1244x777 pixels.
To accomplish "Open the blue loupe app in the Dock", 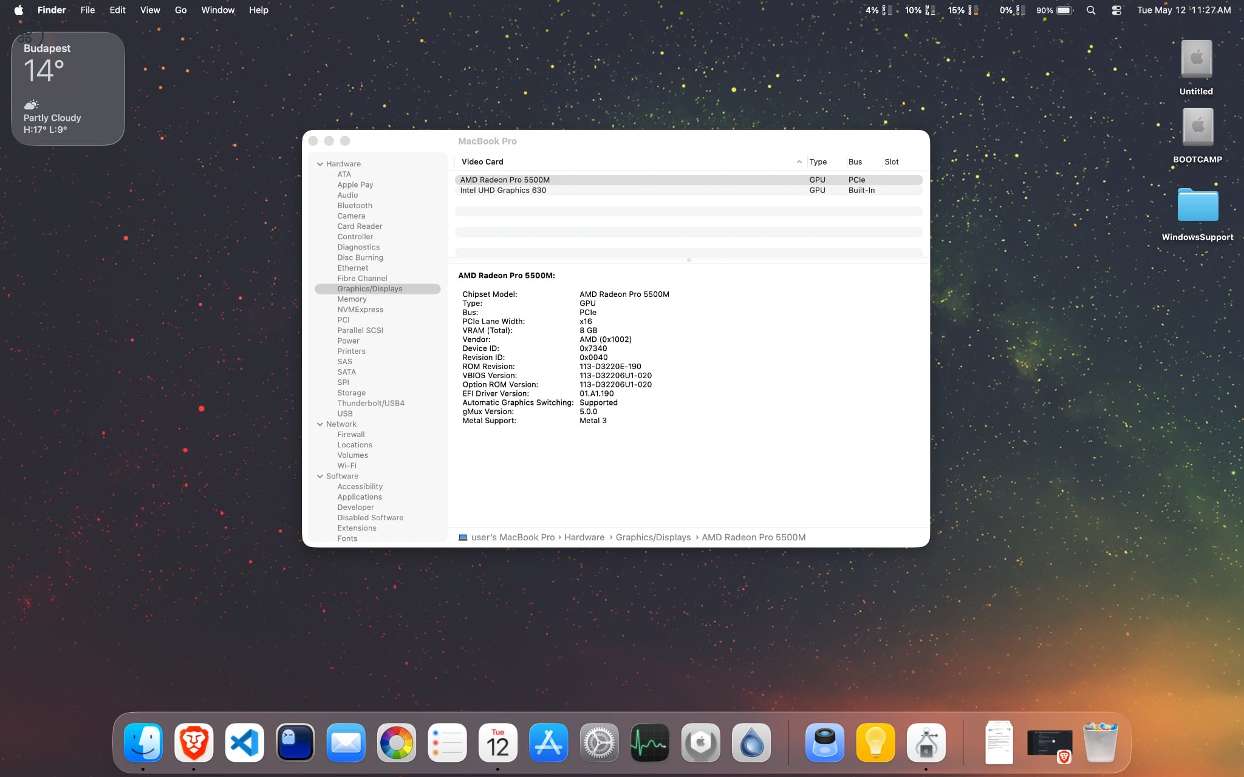I will coord(825,742).
